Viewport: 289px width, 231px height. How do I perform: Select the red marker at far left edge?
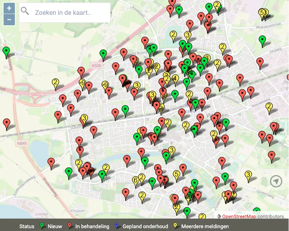coord(6,123)
